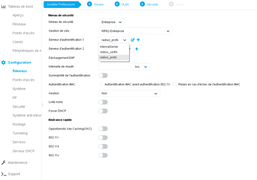Viewport: 257px width, 180px height.
Task: Open Tableau de bord chart icon
Action: [x=4, y=6]
